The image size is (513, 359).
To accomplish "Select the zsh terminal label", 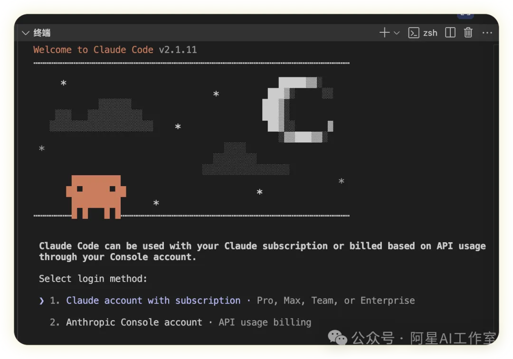I will pyautogui.click(x=430, y=33).
